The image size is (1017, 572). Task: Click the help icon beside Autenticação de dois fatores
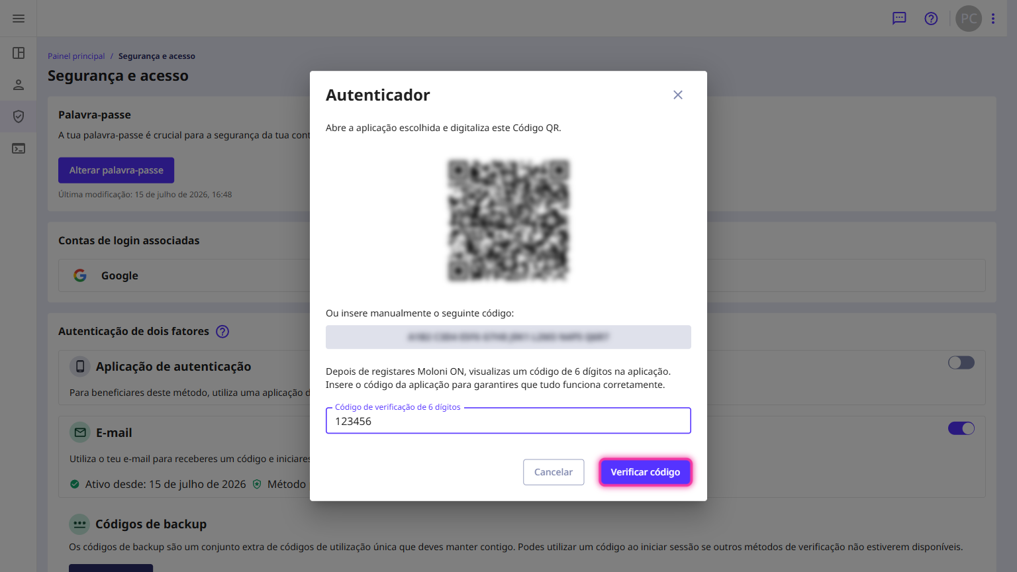[x=222, y=332]
